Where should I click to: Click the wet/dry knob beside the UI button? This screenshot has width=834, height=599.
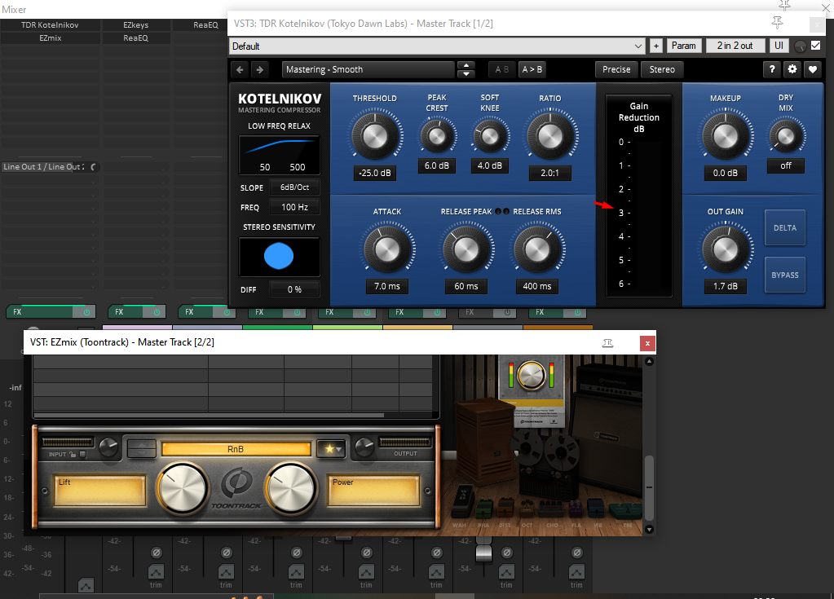800,46
